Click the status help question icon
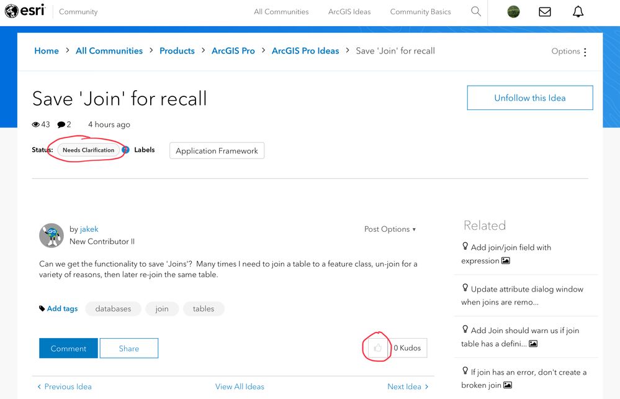This screenshot has height=399, width=620. tap(125, 150)
